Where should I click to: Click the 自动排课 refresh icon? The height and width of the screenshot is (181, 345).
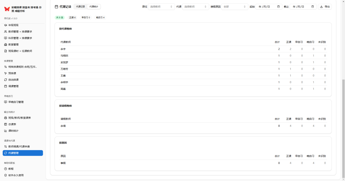(x=5, y=80)
